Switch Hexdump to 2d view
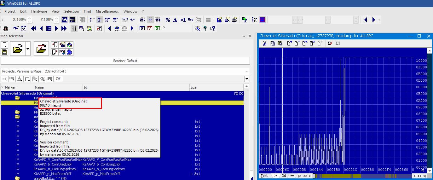Image resolution: width=433 pixels, height=180 pixels. [x=276, y=176]
